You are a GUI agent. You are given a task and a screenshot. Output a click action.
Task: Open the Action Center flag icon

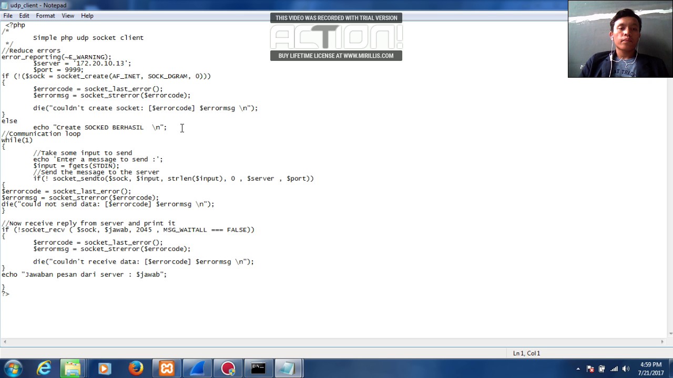(x=590, y=369)
